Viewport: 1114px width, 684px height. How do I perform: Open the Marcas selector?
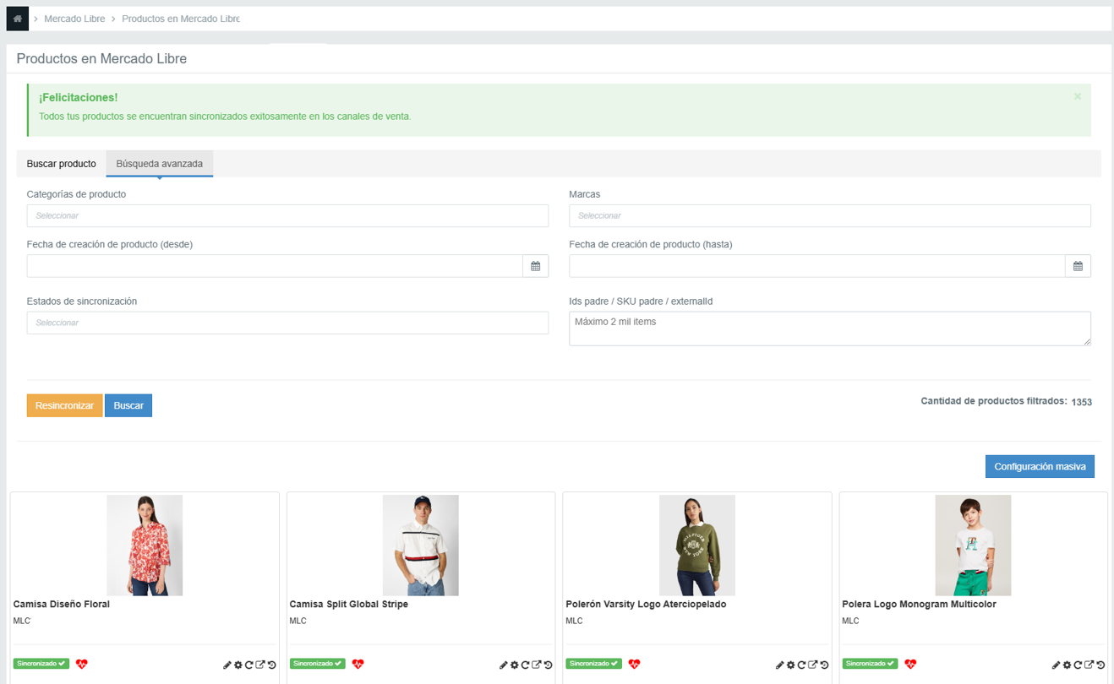pyautogui.click(x=830, y=215)
